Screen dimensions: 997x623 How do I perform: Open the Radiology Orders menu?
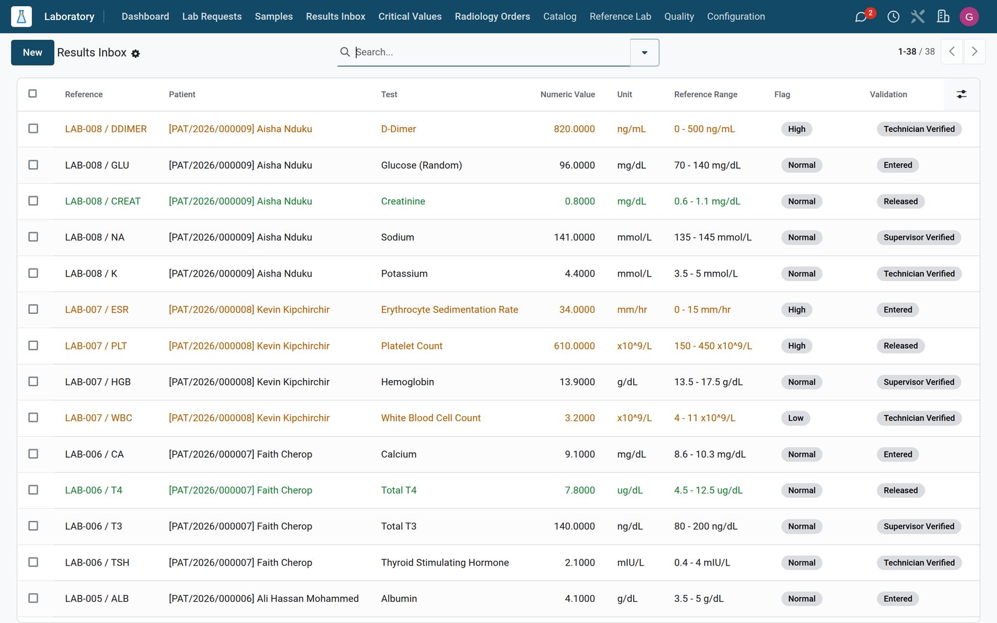coord(492,16)
